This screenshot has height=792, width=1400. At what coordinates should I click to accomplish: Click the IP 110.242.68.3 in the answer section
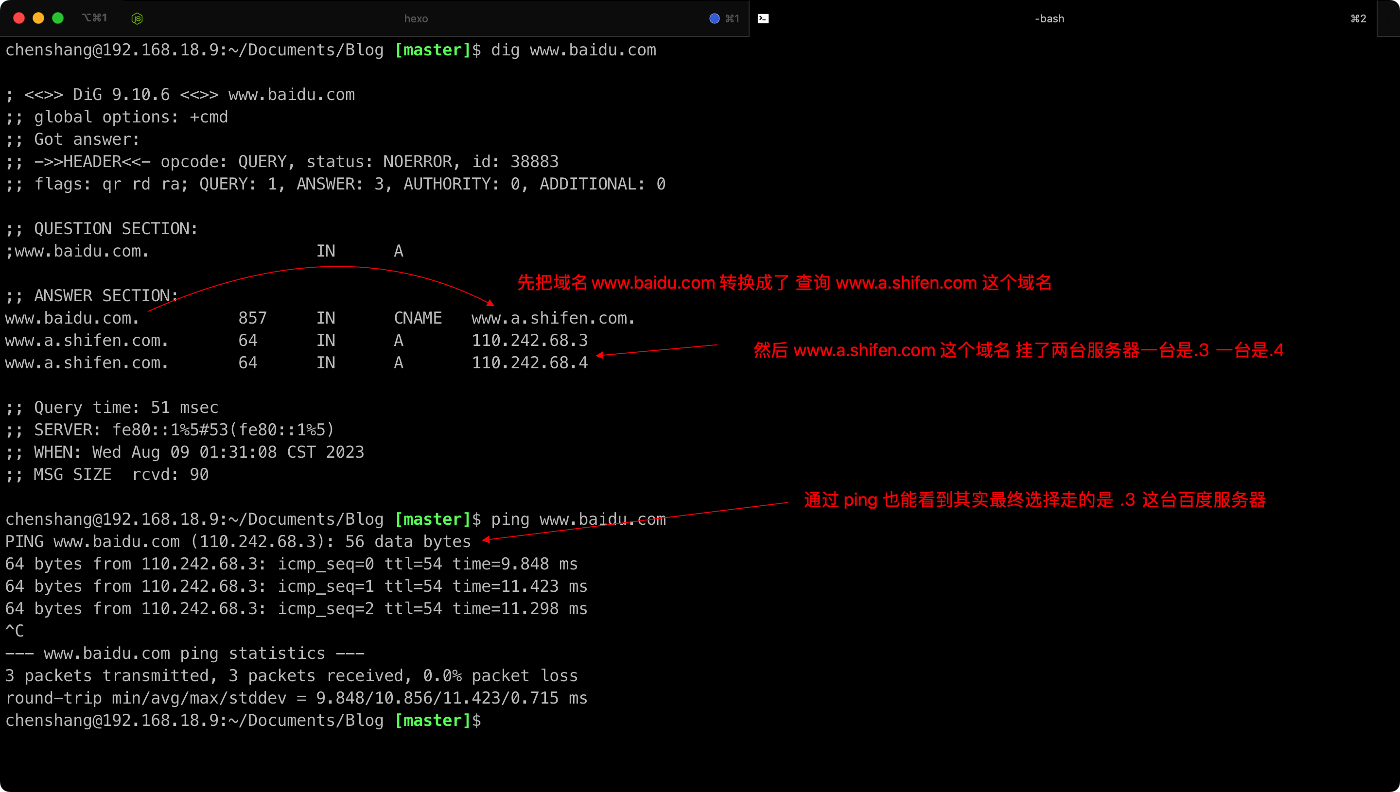tap(529, 341)
